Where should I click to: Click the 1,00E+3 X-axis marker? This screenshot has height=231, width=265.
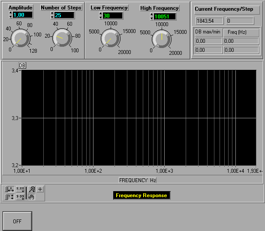coord(164,171)
